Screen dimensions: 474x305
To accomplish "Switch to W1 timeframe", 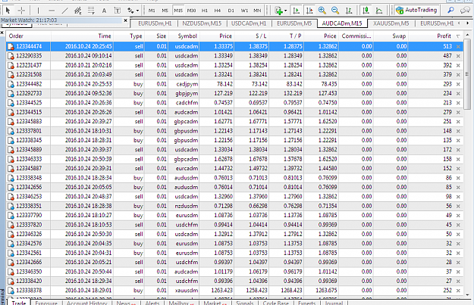I will click(x=244, y=11).
